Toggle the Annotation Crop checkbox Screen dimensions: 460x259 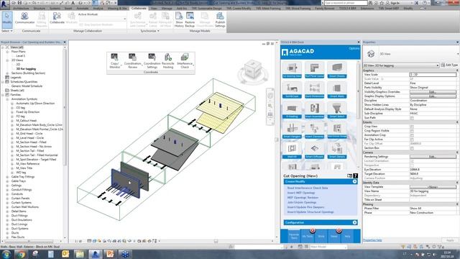tap(412, 135)
